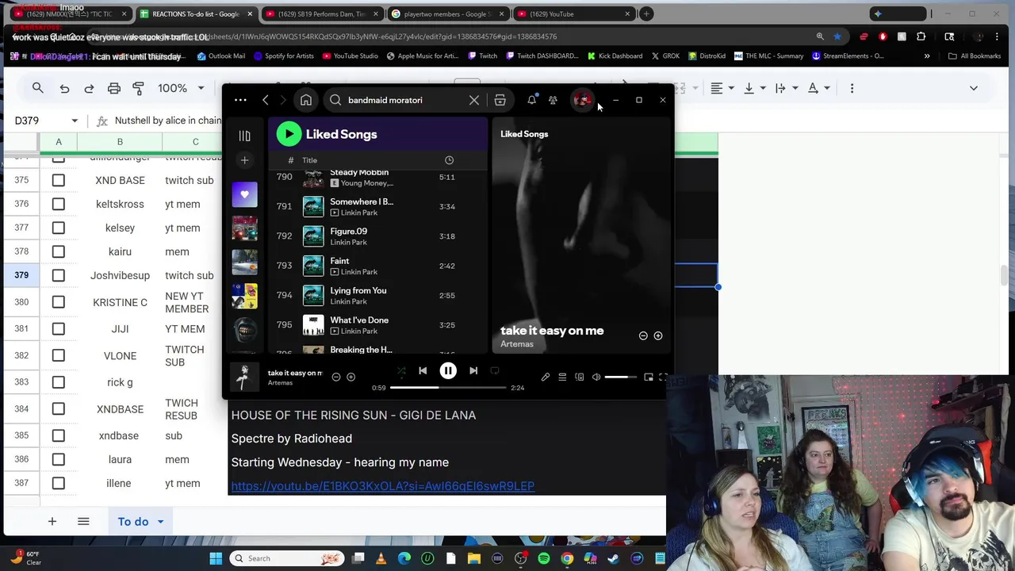Toggle shuffle in Spotify player
1015x571 pixels.
point(401,370)
